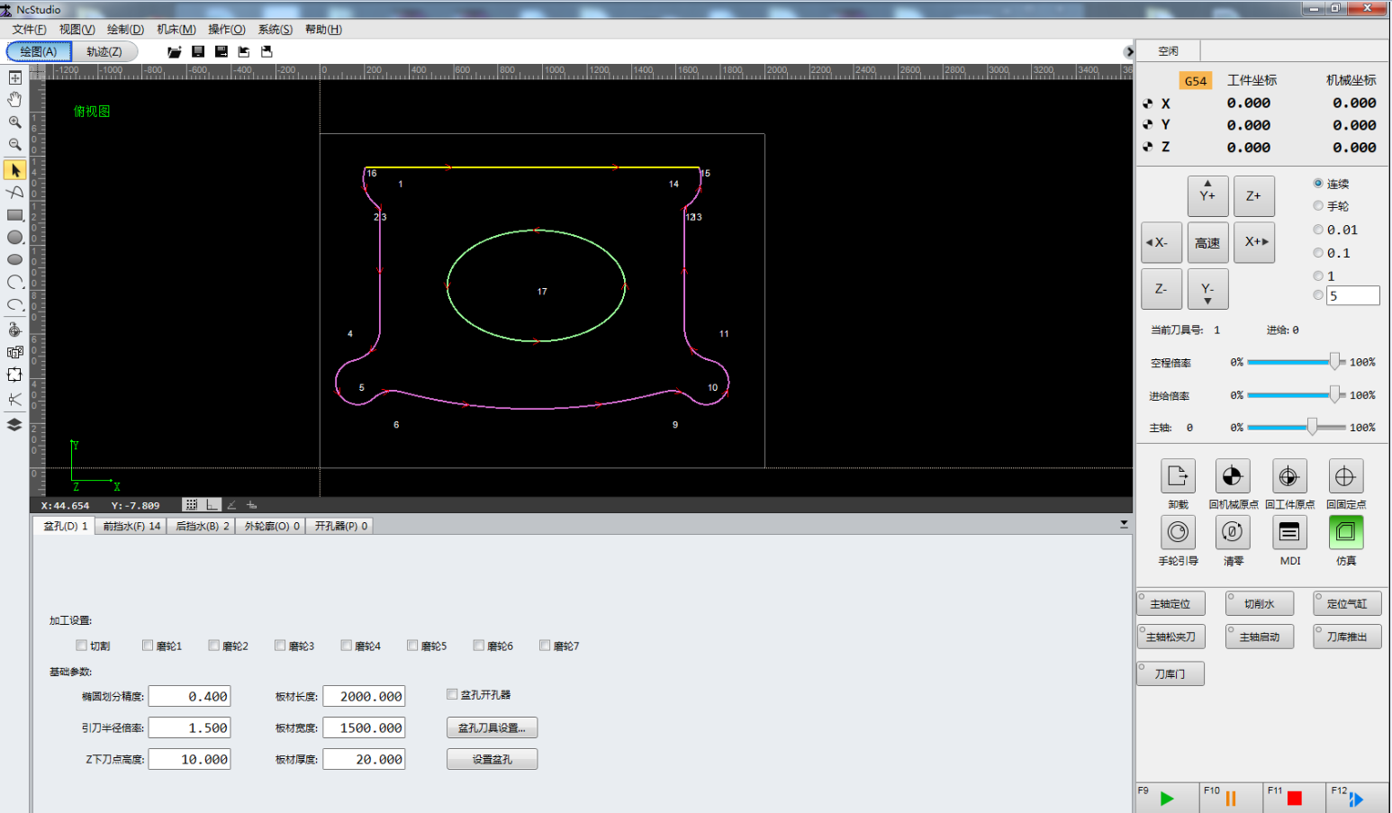Click the 清零 zero-clear icon
Viewport: 1392px width, 813px height.
pyautogui.click(x=1233, y=532)
